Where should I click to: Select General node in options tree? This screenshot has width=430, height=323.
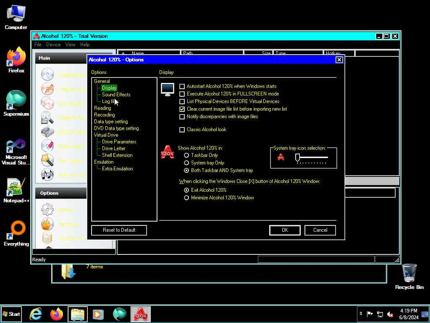tap(102, 81)
